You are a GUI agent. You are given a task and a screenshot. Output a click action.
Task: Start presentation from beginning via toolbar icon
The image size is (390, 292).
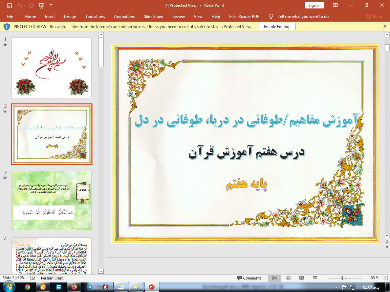pyautogui.click(x=41, y=5)
